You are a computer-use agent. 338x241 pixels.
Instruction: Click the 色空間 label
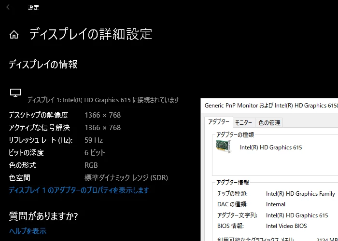click(19, 178)
